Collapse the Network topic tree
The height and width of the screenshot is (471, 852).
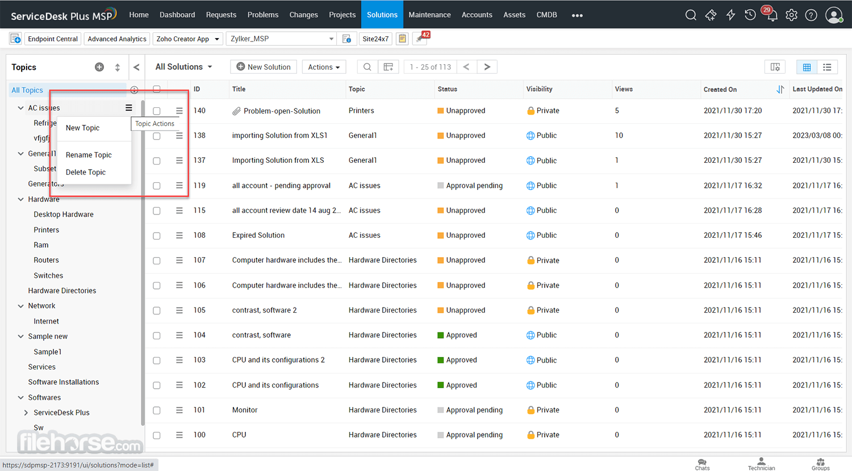[21, 306]
